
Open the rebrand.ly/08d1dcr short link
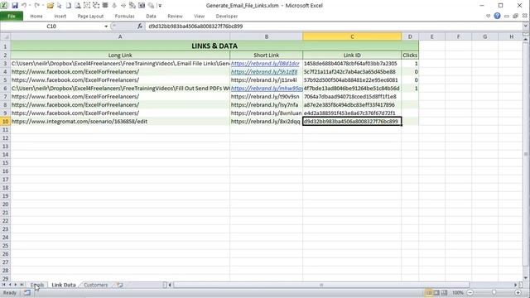pos(265,63)
